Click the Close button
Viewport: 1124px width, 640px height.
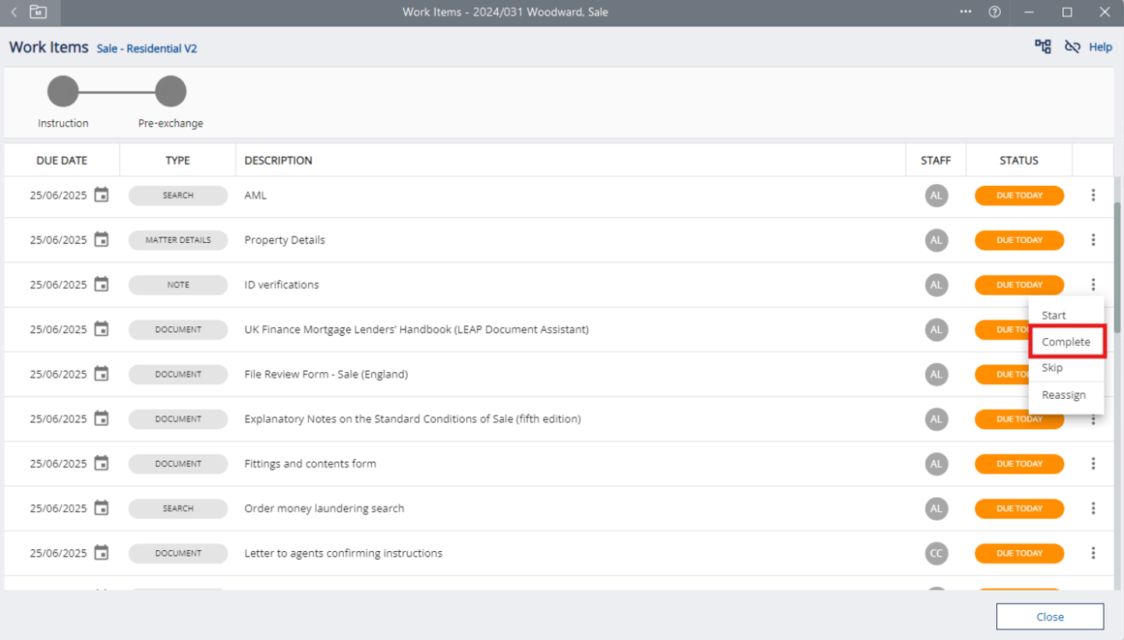click(x=1049, y=617)
